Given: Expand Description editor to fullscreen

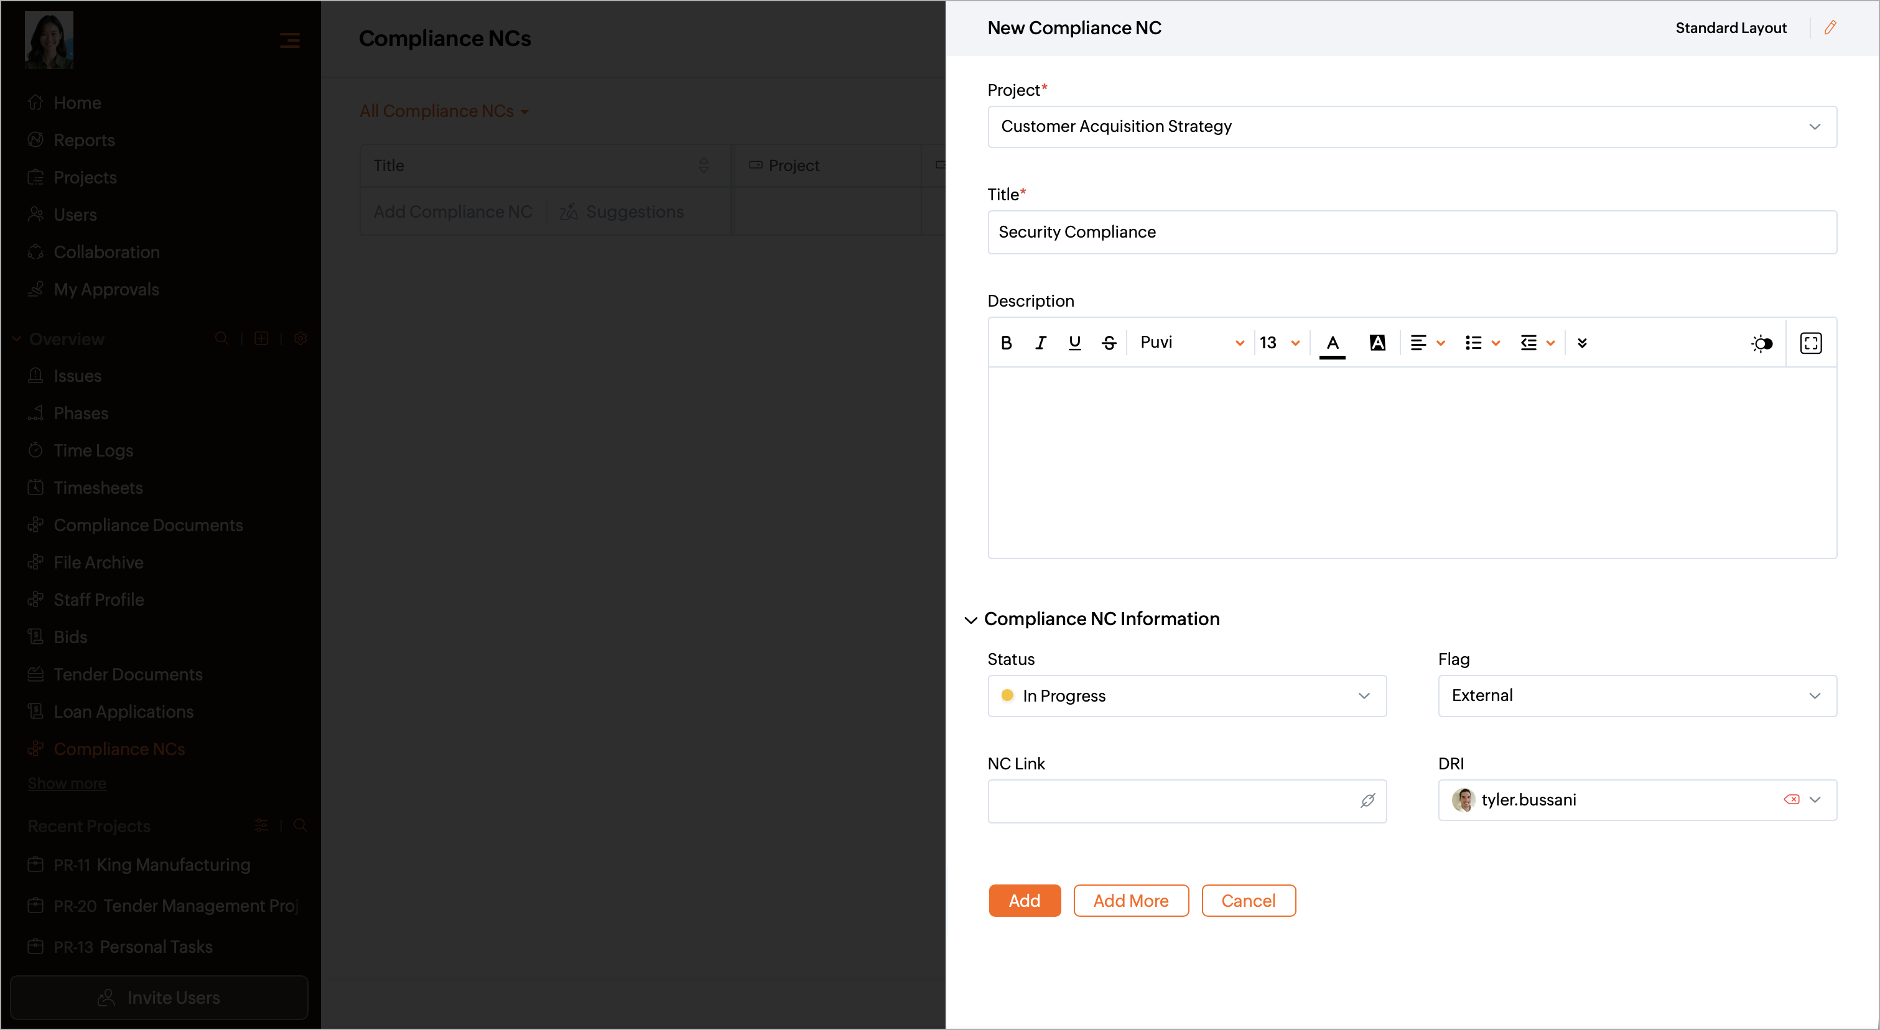Looking at the screenshot, I should tap(1811, 343).
